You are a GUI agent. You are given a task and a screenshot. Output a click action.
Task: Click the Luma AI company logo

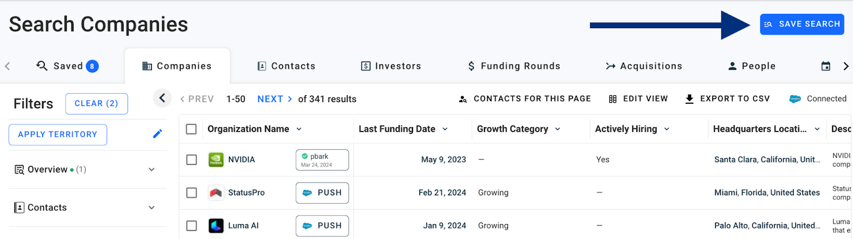[x=216, y=226]
